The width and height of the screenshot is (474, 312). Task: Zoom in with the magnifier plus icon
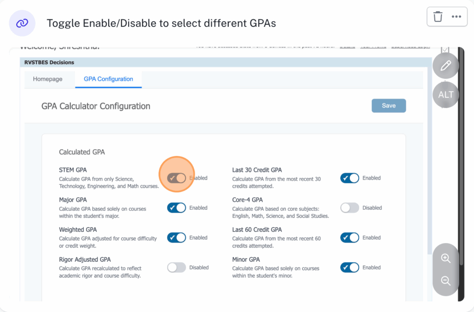[446, 258]
